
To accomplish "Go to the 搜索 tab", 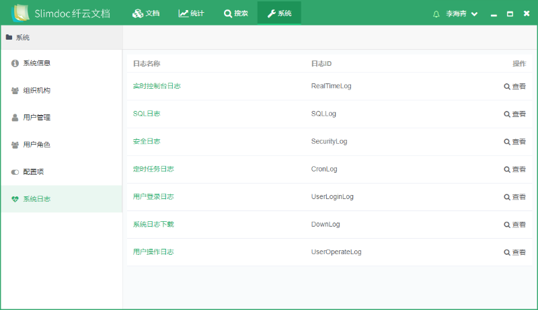I will (x=235, y=13).
